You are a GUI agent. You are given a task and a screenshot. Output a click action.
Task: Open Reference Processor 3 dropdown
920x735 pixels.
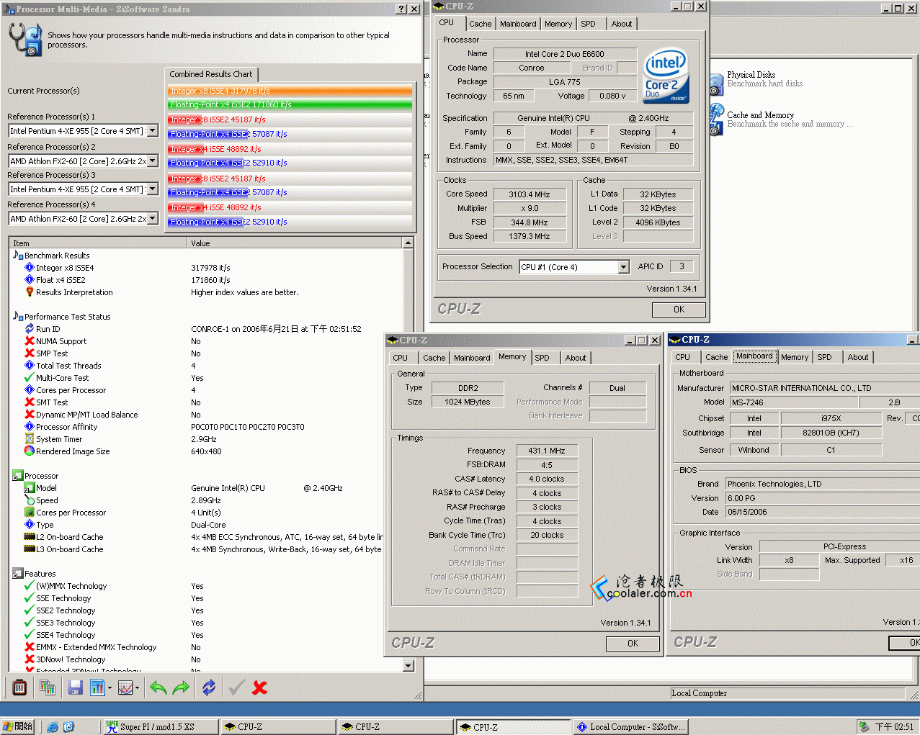point(153,189)
